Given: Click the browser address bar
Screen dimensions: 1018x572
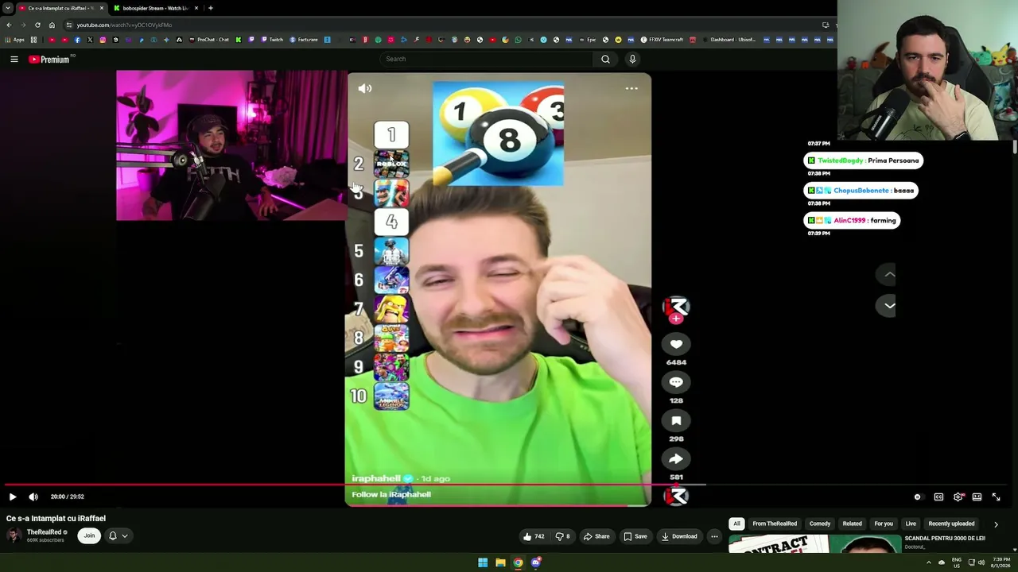Looking at the screenshot, I should point(445,25).
